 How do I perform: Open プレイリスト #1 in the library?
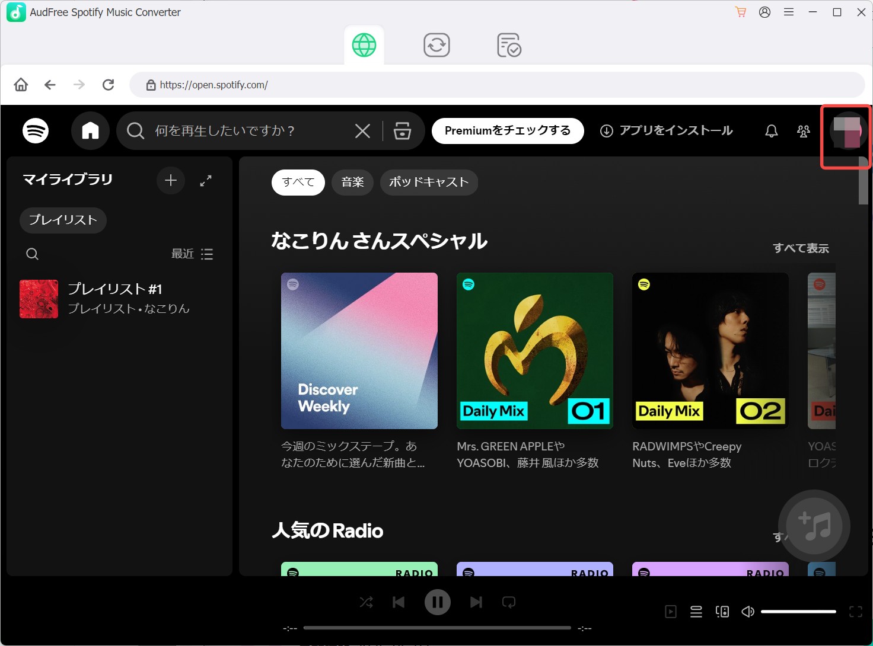[119, 299]
